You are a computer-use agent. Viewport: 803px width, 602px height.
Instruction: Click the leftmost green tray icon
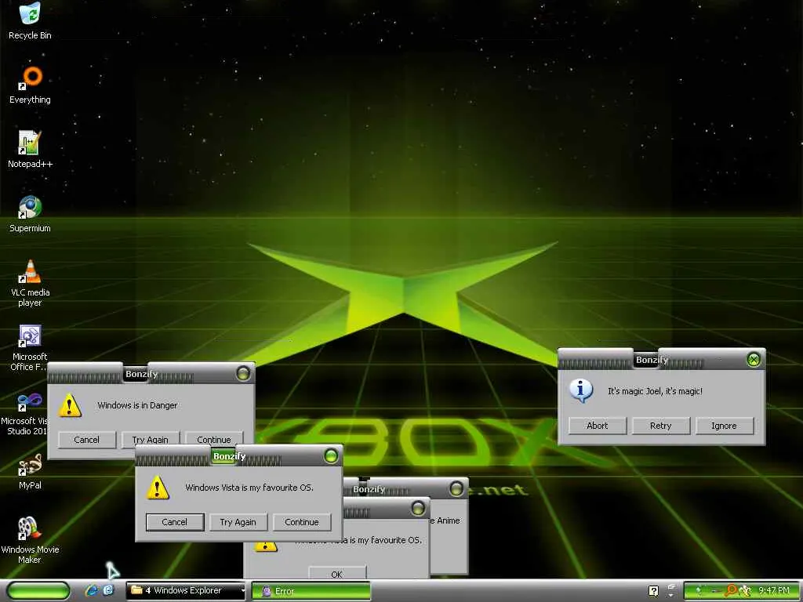pyautogui.click(x=697, y=591)
